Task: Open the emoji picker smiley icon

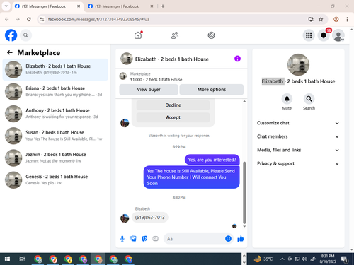Action: pos(228,239)
